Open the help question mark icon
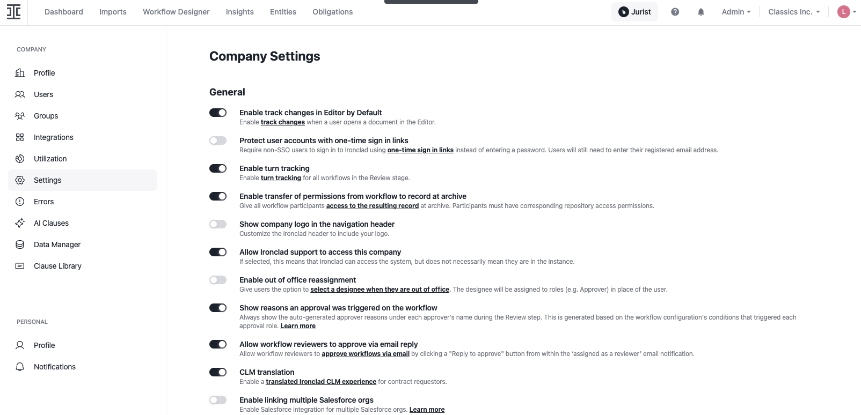 point(675,12)
